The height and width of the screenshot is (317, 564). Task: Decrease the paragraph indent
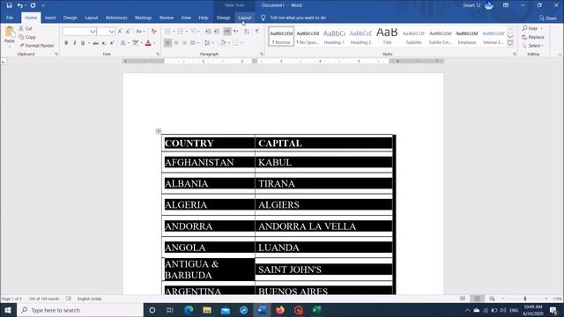208,32
